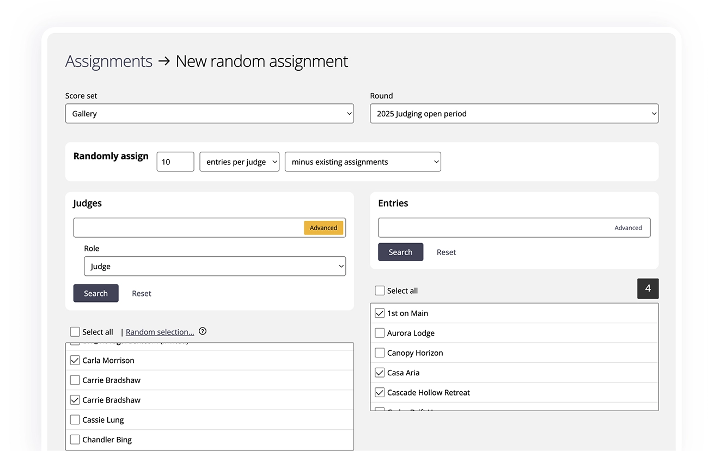This screenshot has height=451, width=708.
Task: Click Search button in Judges panel
Action: (96, 293)
